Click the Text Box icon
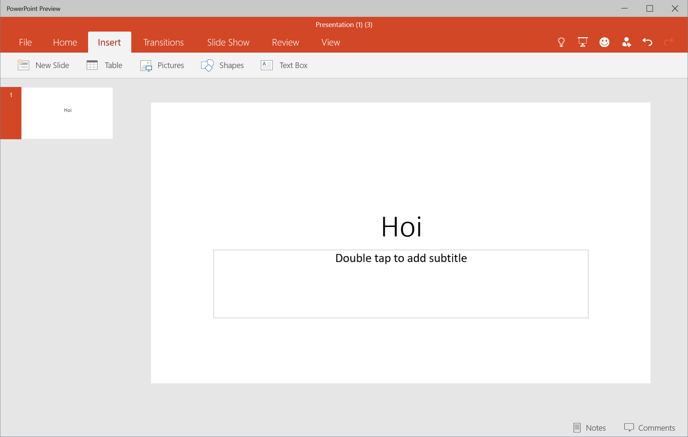This screenshot has width=688, height=437. click(267, 65)
